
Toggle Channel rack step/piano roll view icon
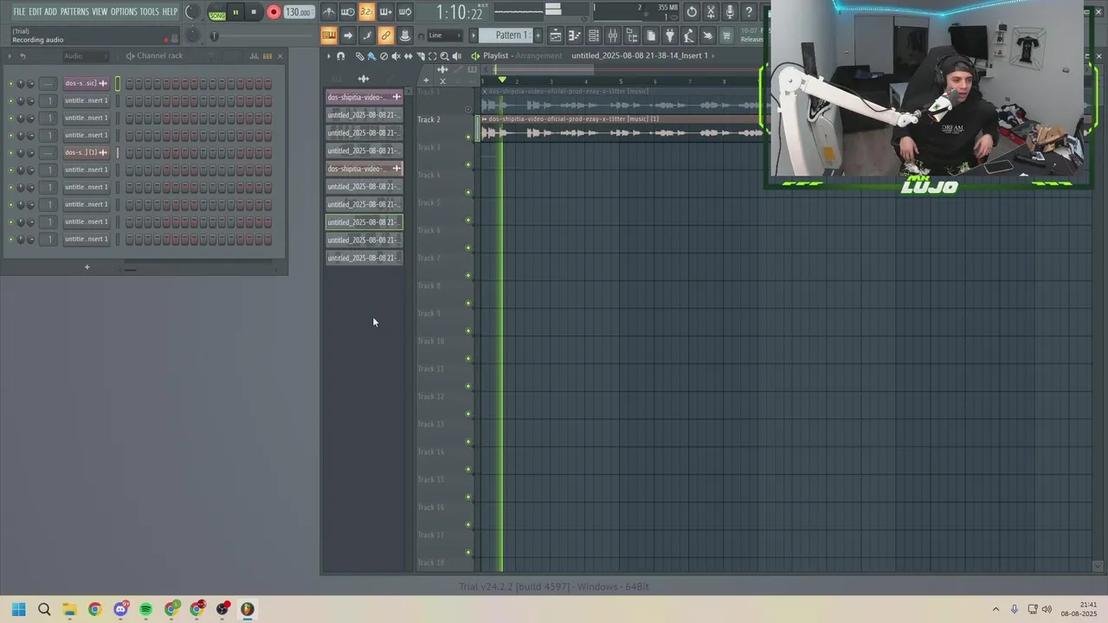[x=267, y=56]
